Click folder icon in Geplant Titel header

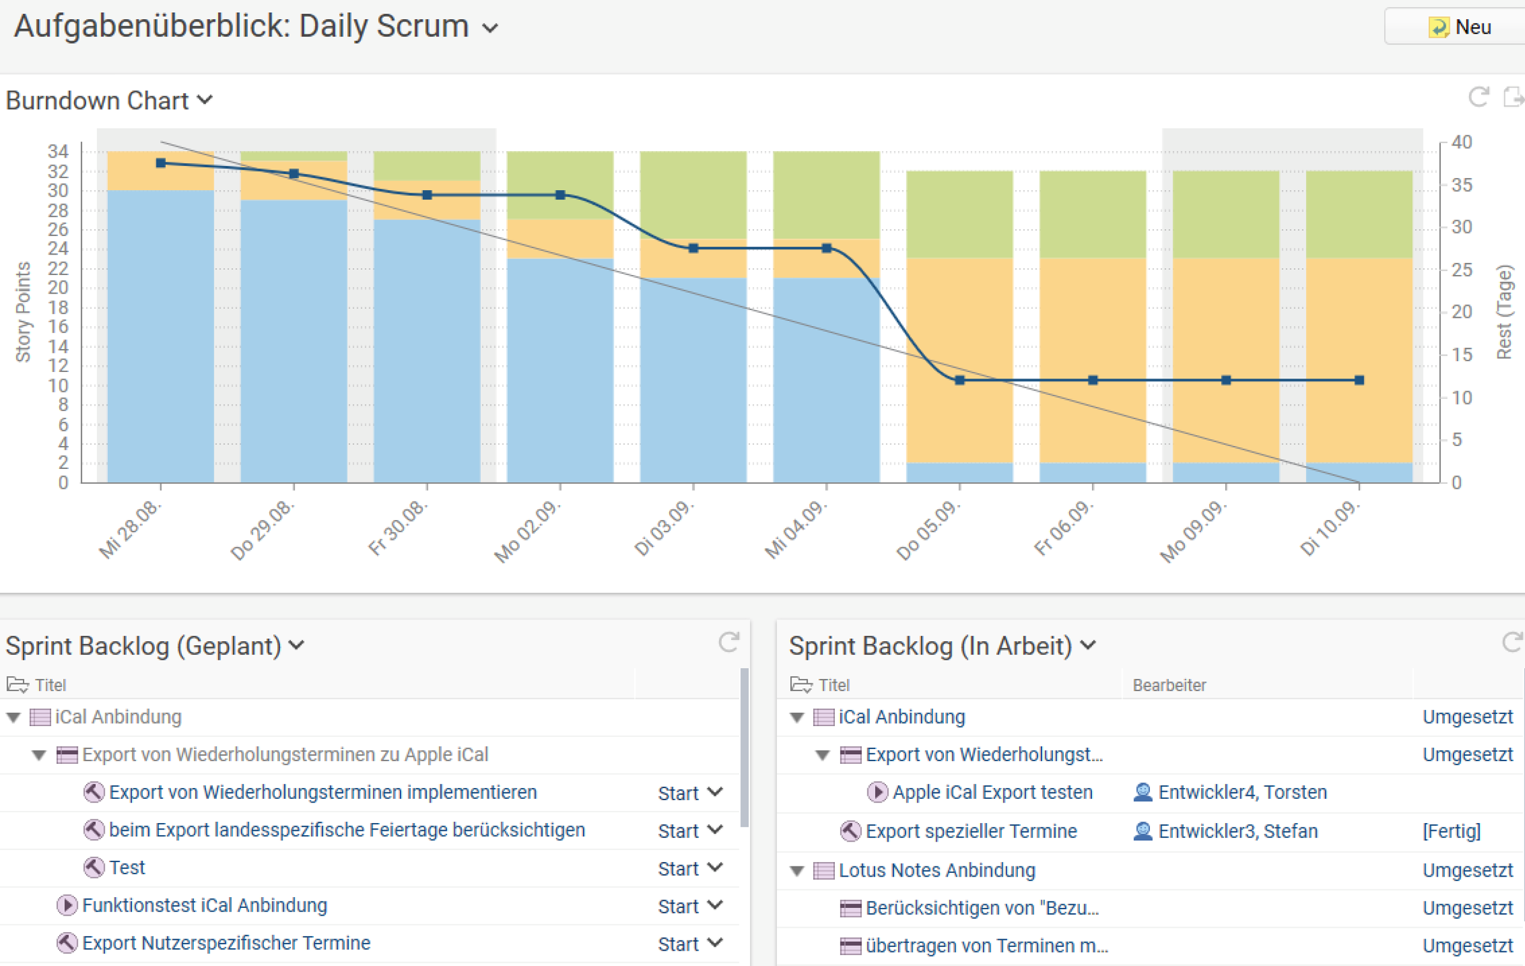[18, 685]
